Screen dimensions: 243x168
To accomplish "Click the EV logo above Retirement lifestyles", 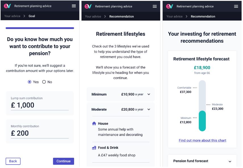I will [x=88, y=6].
